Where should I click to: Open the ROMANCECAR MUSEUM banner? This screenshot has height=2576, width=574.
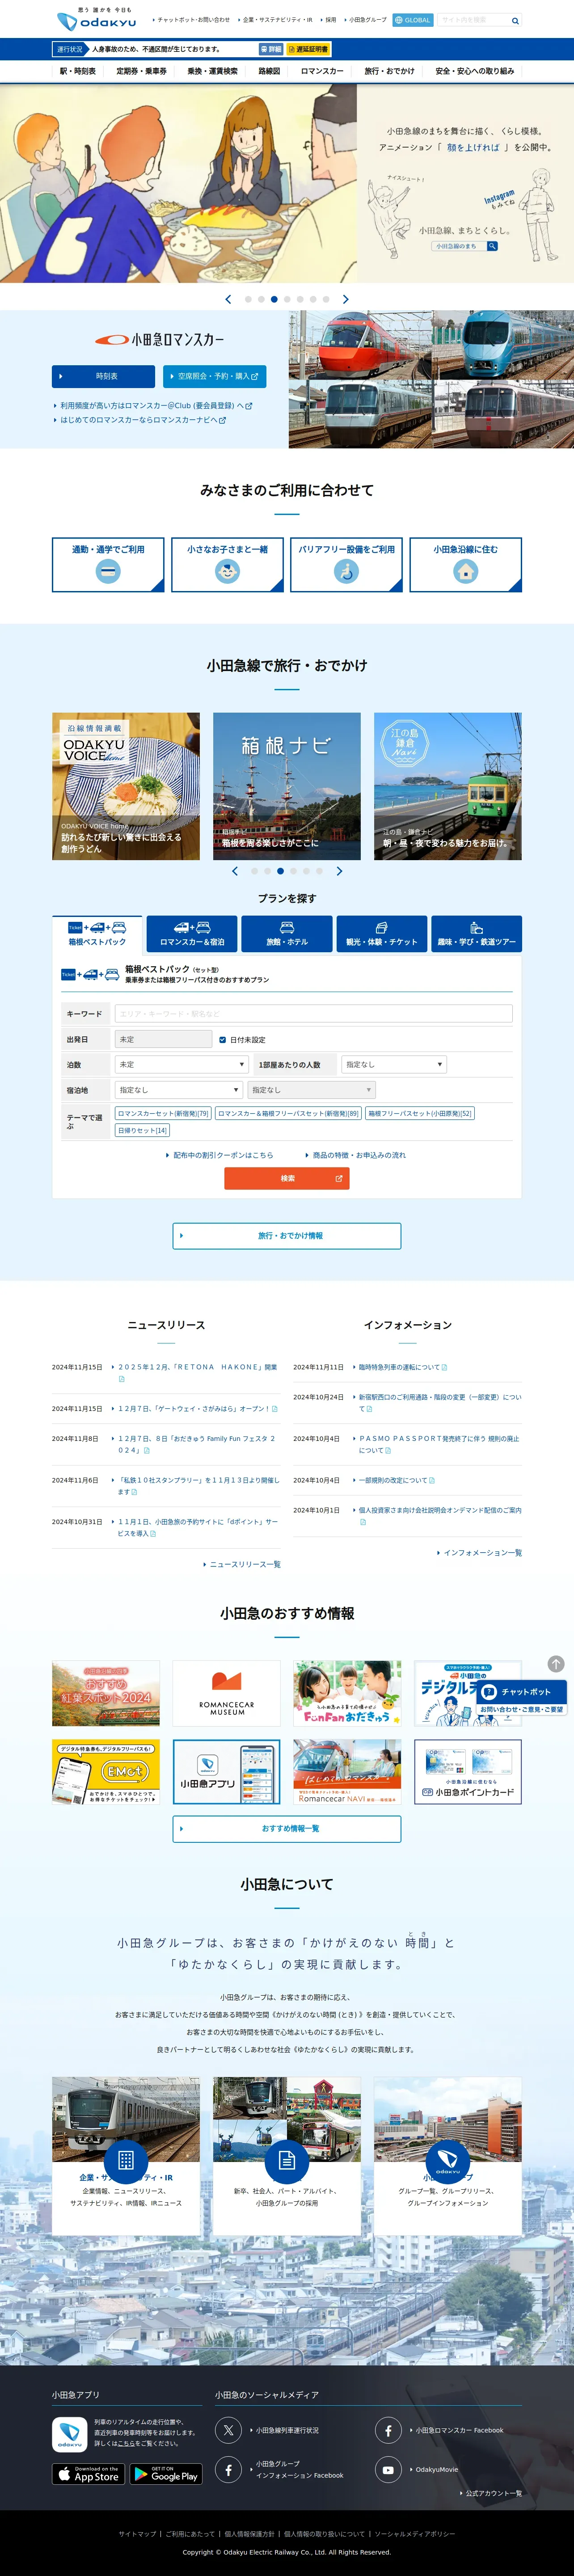click(227, 1693)
